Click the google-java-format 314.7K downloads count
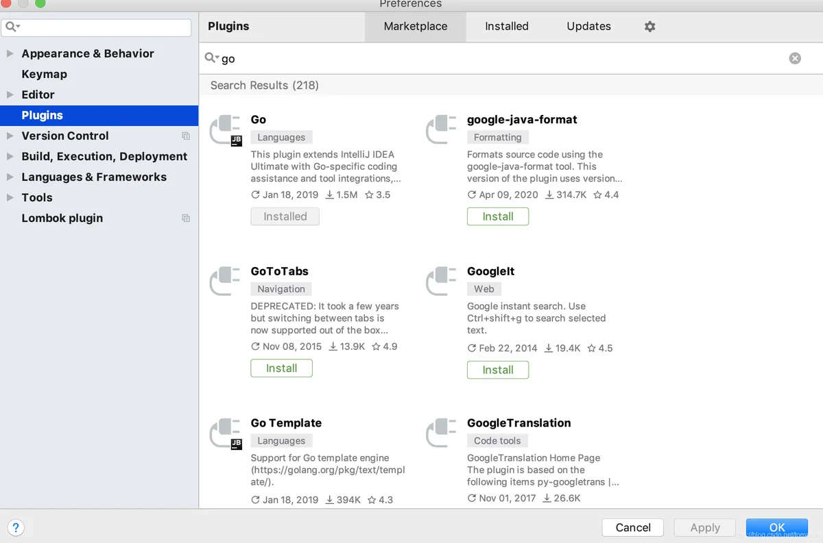The width and height of the screenshot is (823, 543). [566, 195]
